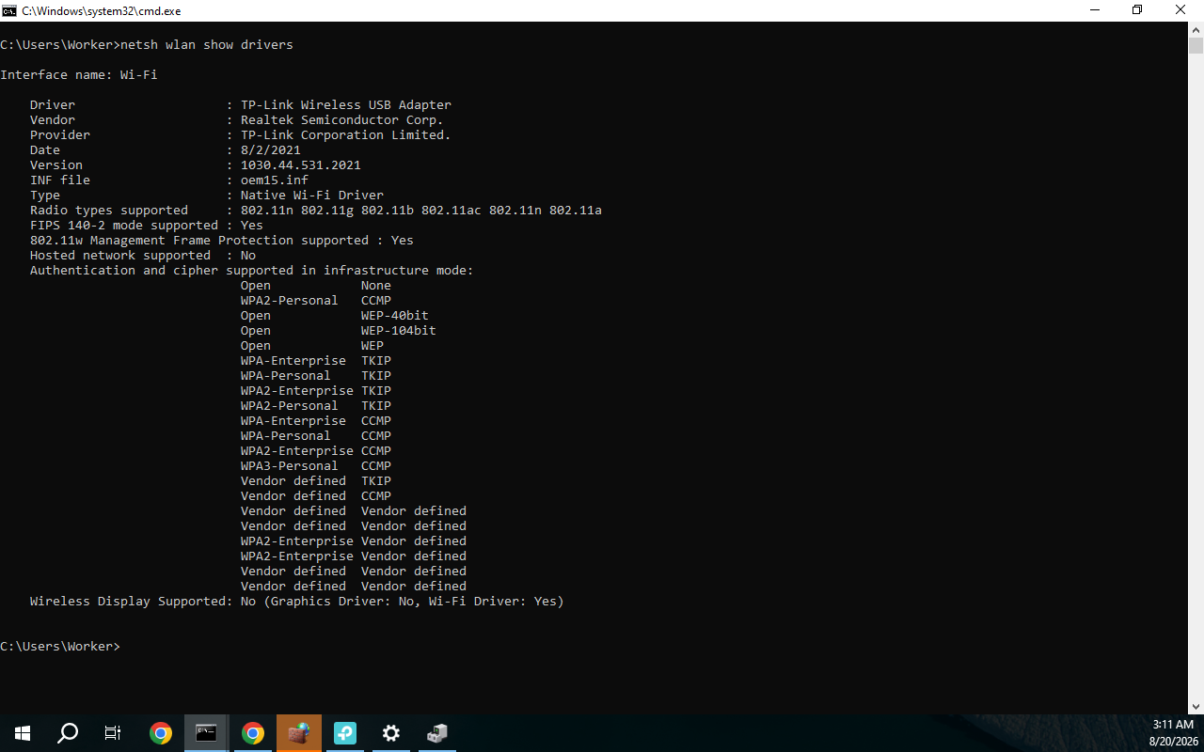Click the cipher "WEP-104bit"
The image size is (1204, 752).
(399, 331)
